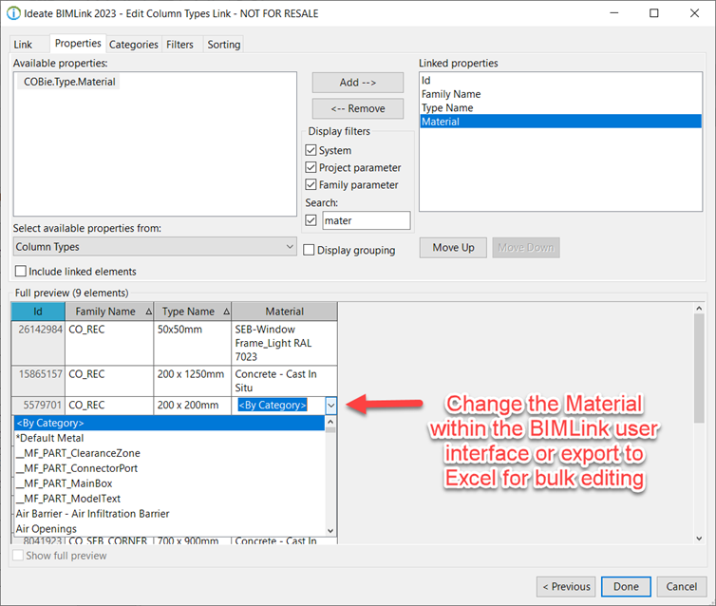Open the Column Types dropdown
Screen dimensions: 716x606
pyautogui.click(x=155, y=247)
